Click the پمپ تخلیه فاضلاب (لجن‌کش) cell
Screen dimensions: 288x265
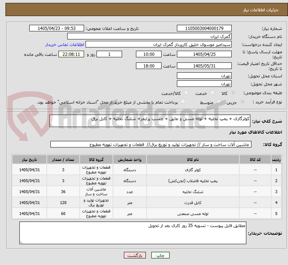[193, 181]
